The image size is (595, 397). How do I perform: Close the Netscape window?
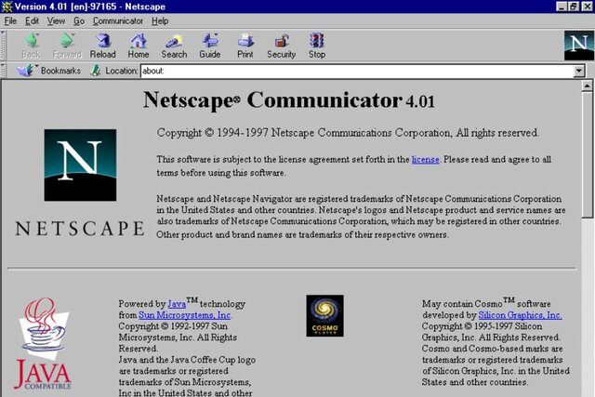point(587,7)
